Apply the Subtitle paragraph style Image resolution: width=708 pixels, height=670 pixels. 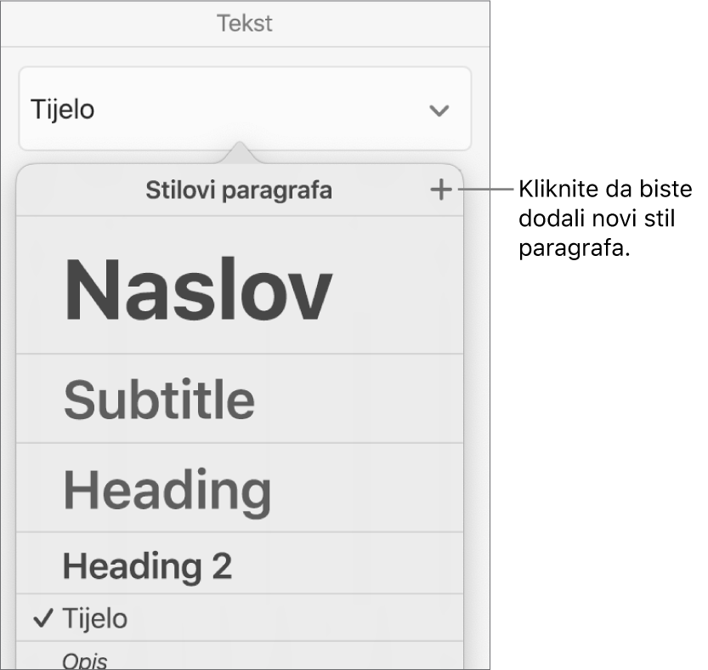tap(240, 399)
